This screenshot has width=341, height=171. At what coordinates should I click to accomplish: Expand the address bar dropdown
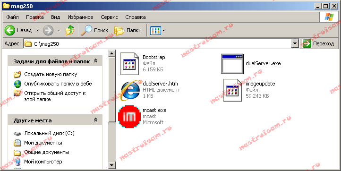click(295, 44)
